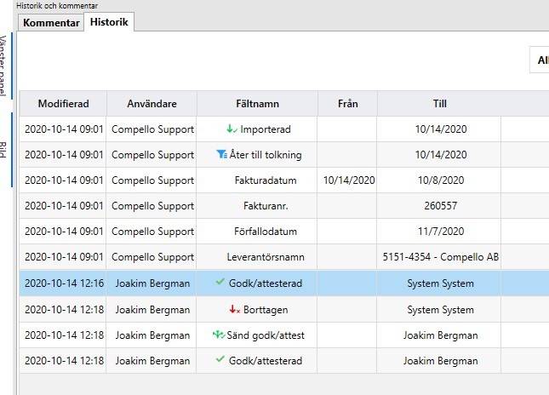Image resolution: width=549 pixels, height=395 pixels.
Task: Open the dropdown starting with 'All' at top right
Action: pos(540,60)
